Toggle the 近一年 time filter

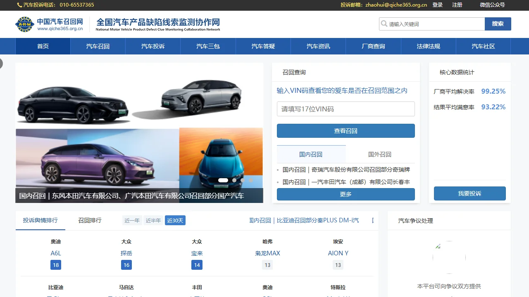click(x=132, y=220)
